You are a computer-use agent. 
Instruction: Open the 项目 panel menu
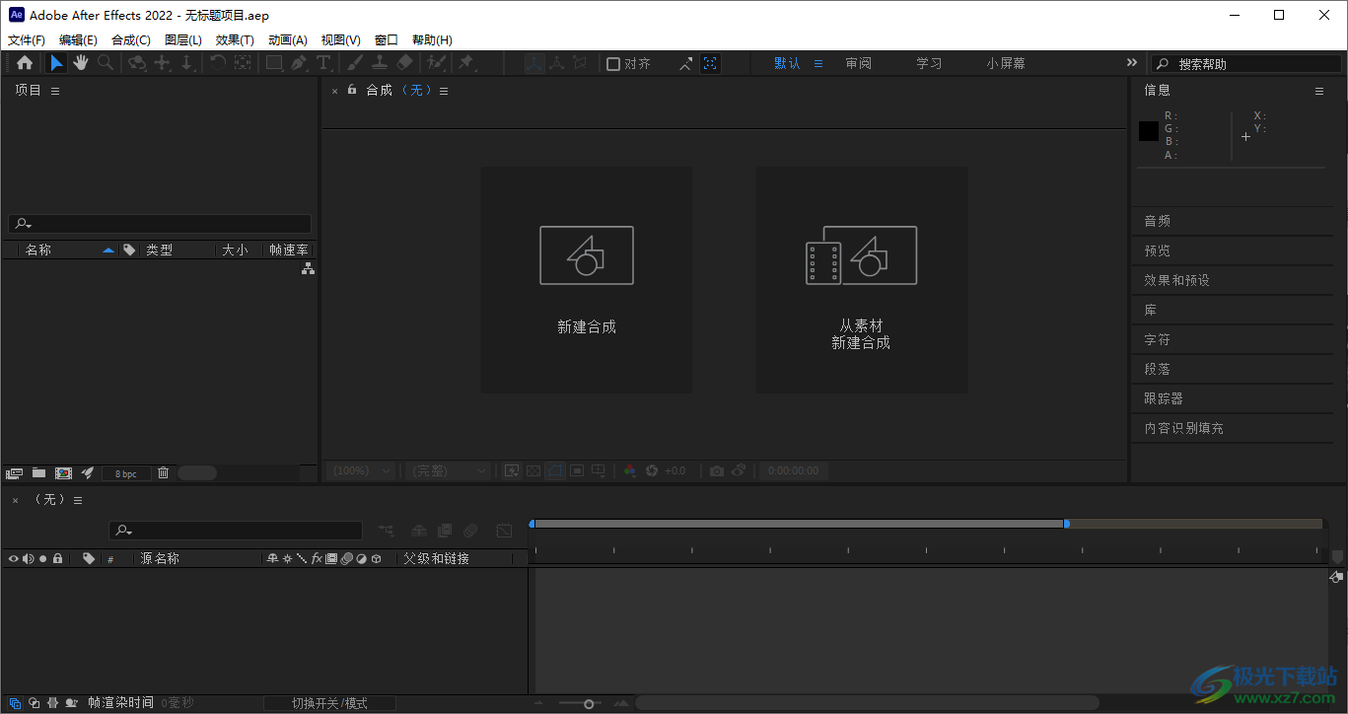(54, 90)
